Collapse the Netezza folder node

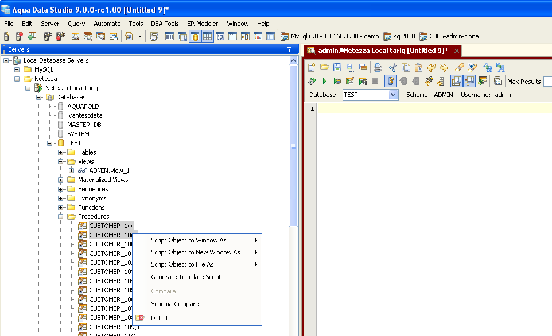(17, 79)
